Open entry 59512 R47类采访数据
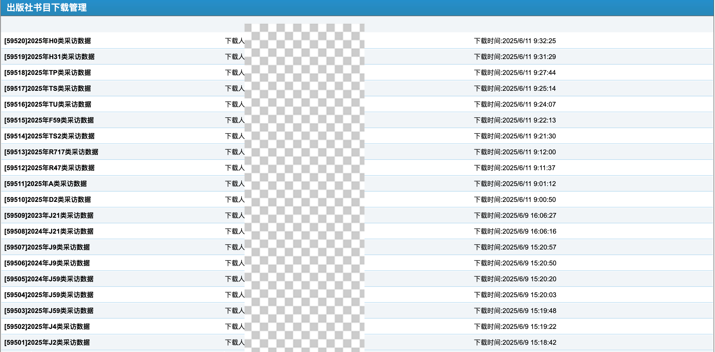This screenshot has width=715, height=352. (x=49, y=168)
